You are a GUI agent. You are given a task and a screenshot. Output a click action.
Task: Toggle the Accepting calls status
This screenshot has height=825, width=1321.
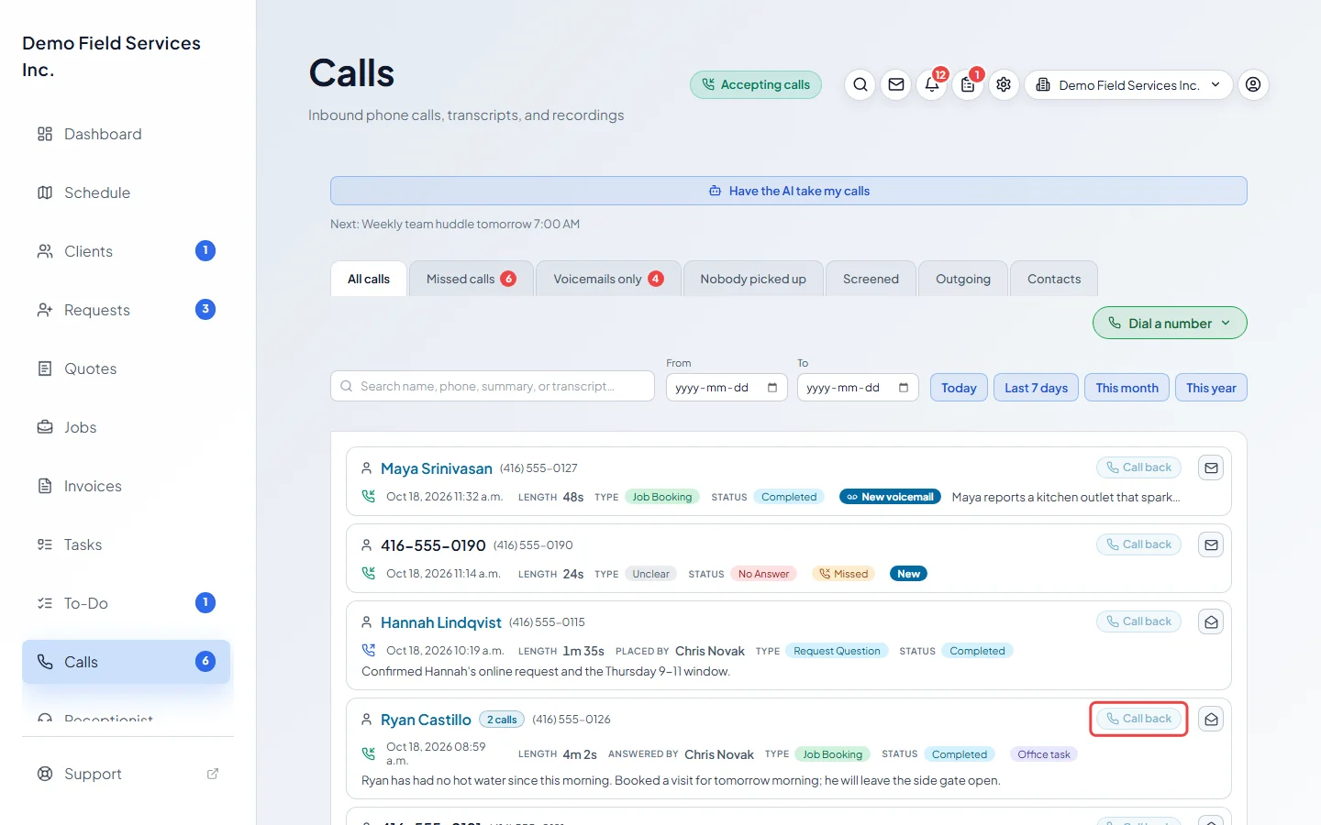756,84
